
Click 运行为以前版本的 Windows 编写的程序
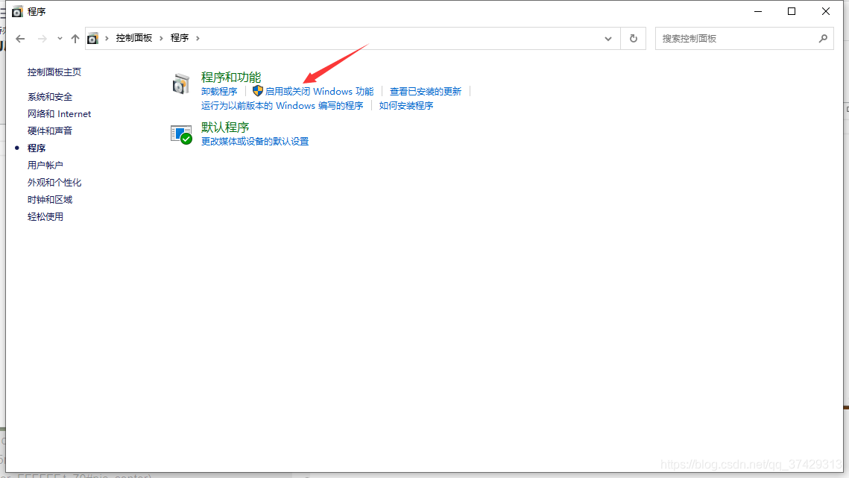click(282, 106)
